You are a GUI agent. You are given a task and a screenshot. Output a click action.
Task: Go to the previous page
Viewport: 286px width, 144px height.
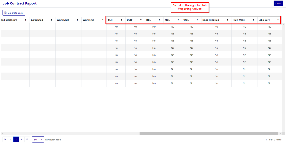[x=11, y=140]
